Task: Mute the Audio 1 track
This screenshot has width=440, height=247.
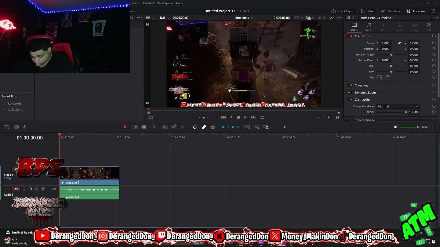Action: [43, 189]
